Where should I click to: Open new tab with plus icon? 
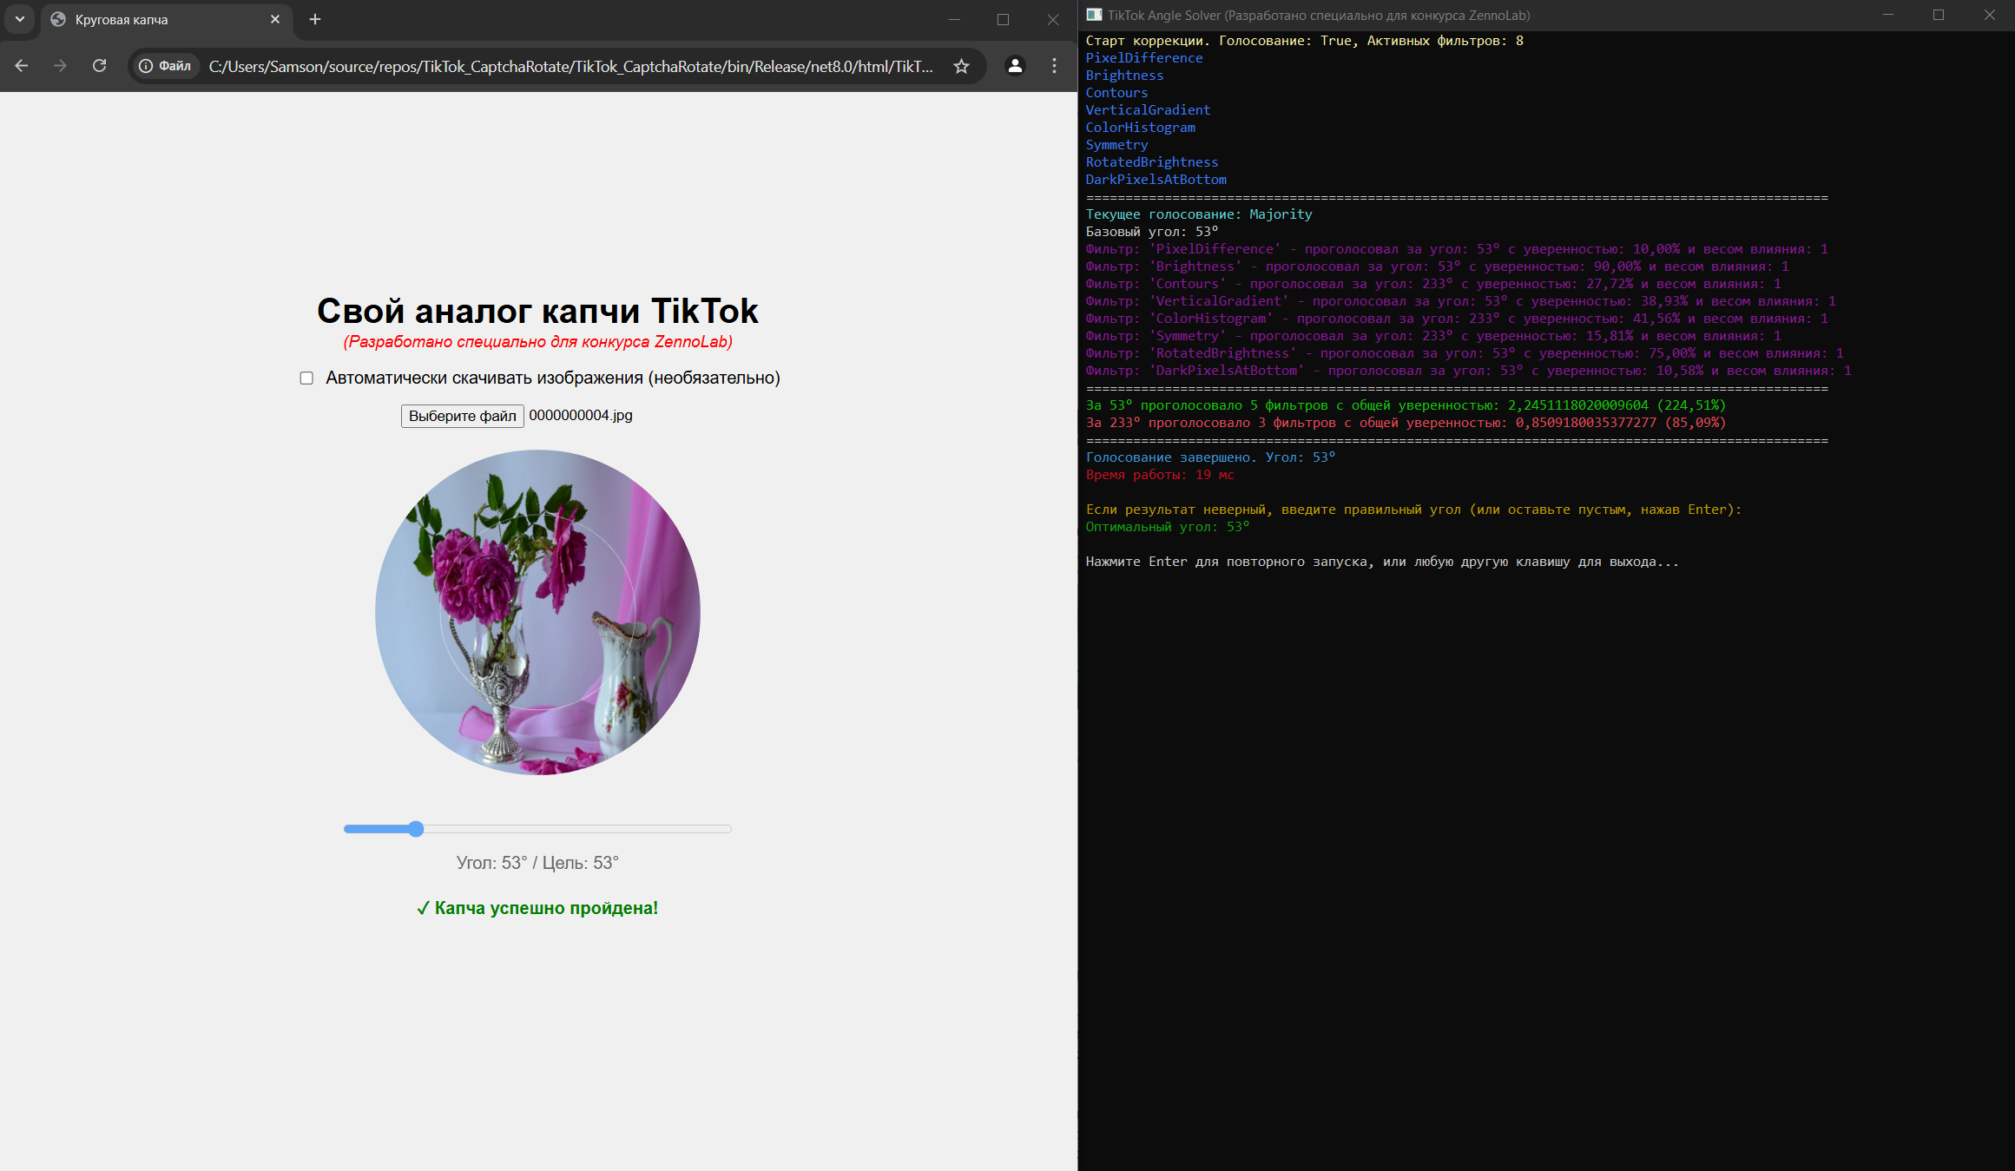coord(315,19)
